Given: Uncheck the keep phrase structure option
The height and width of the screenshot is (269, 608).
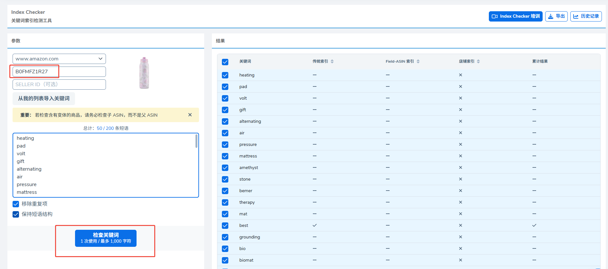Looking at the screenshot, I should pos(16,214).
